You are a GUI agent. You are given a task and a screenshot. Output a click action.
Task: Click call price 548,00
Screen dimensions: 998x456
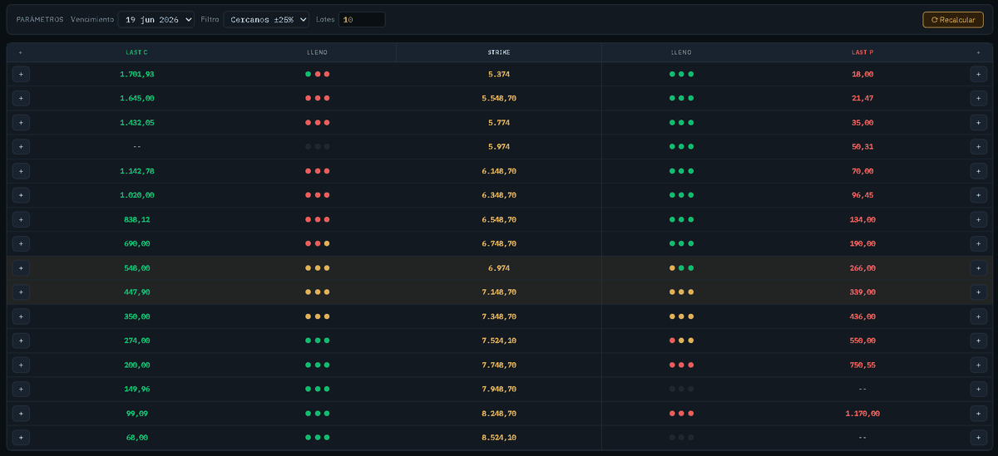[136, 268]
